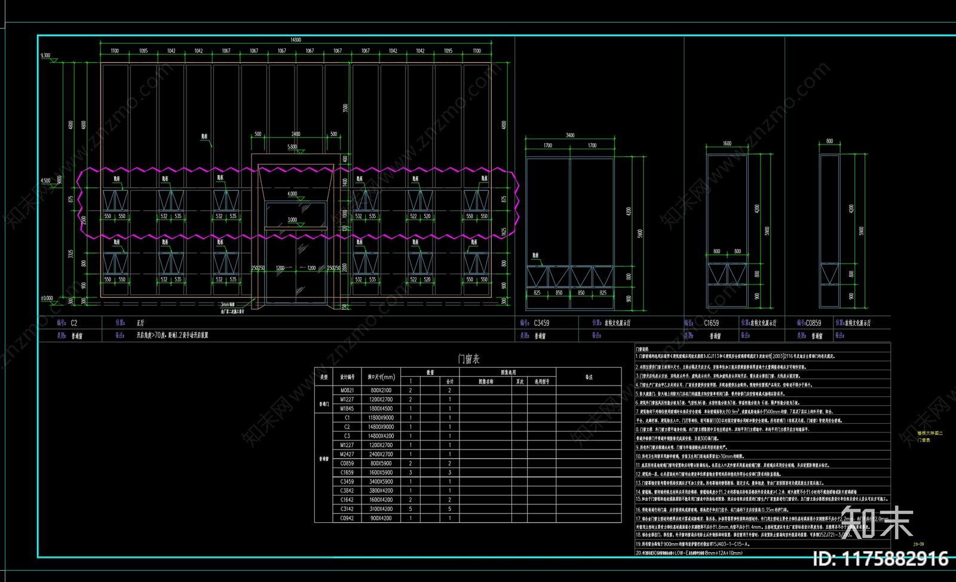Click the 1800X4500 size cell
Image resolution: width=956 pixels, height=582 pixels.
point(381,409)
